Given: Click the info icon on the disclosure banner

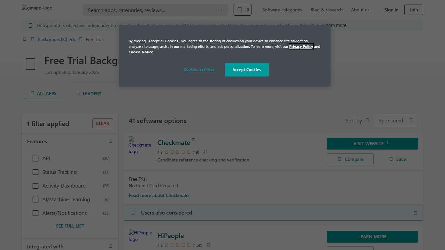Looking at the screenshot, I should (x=30, y=25).
